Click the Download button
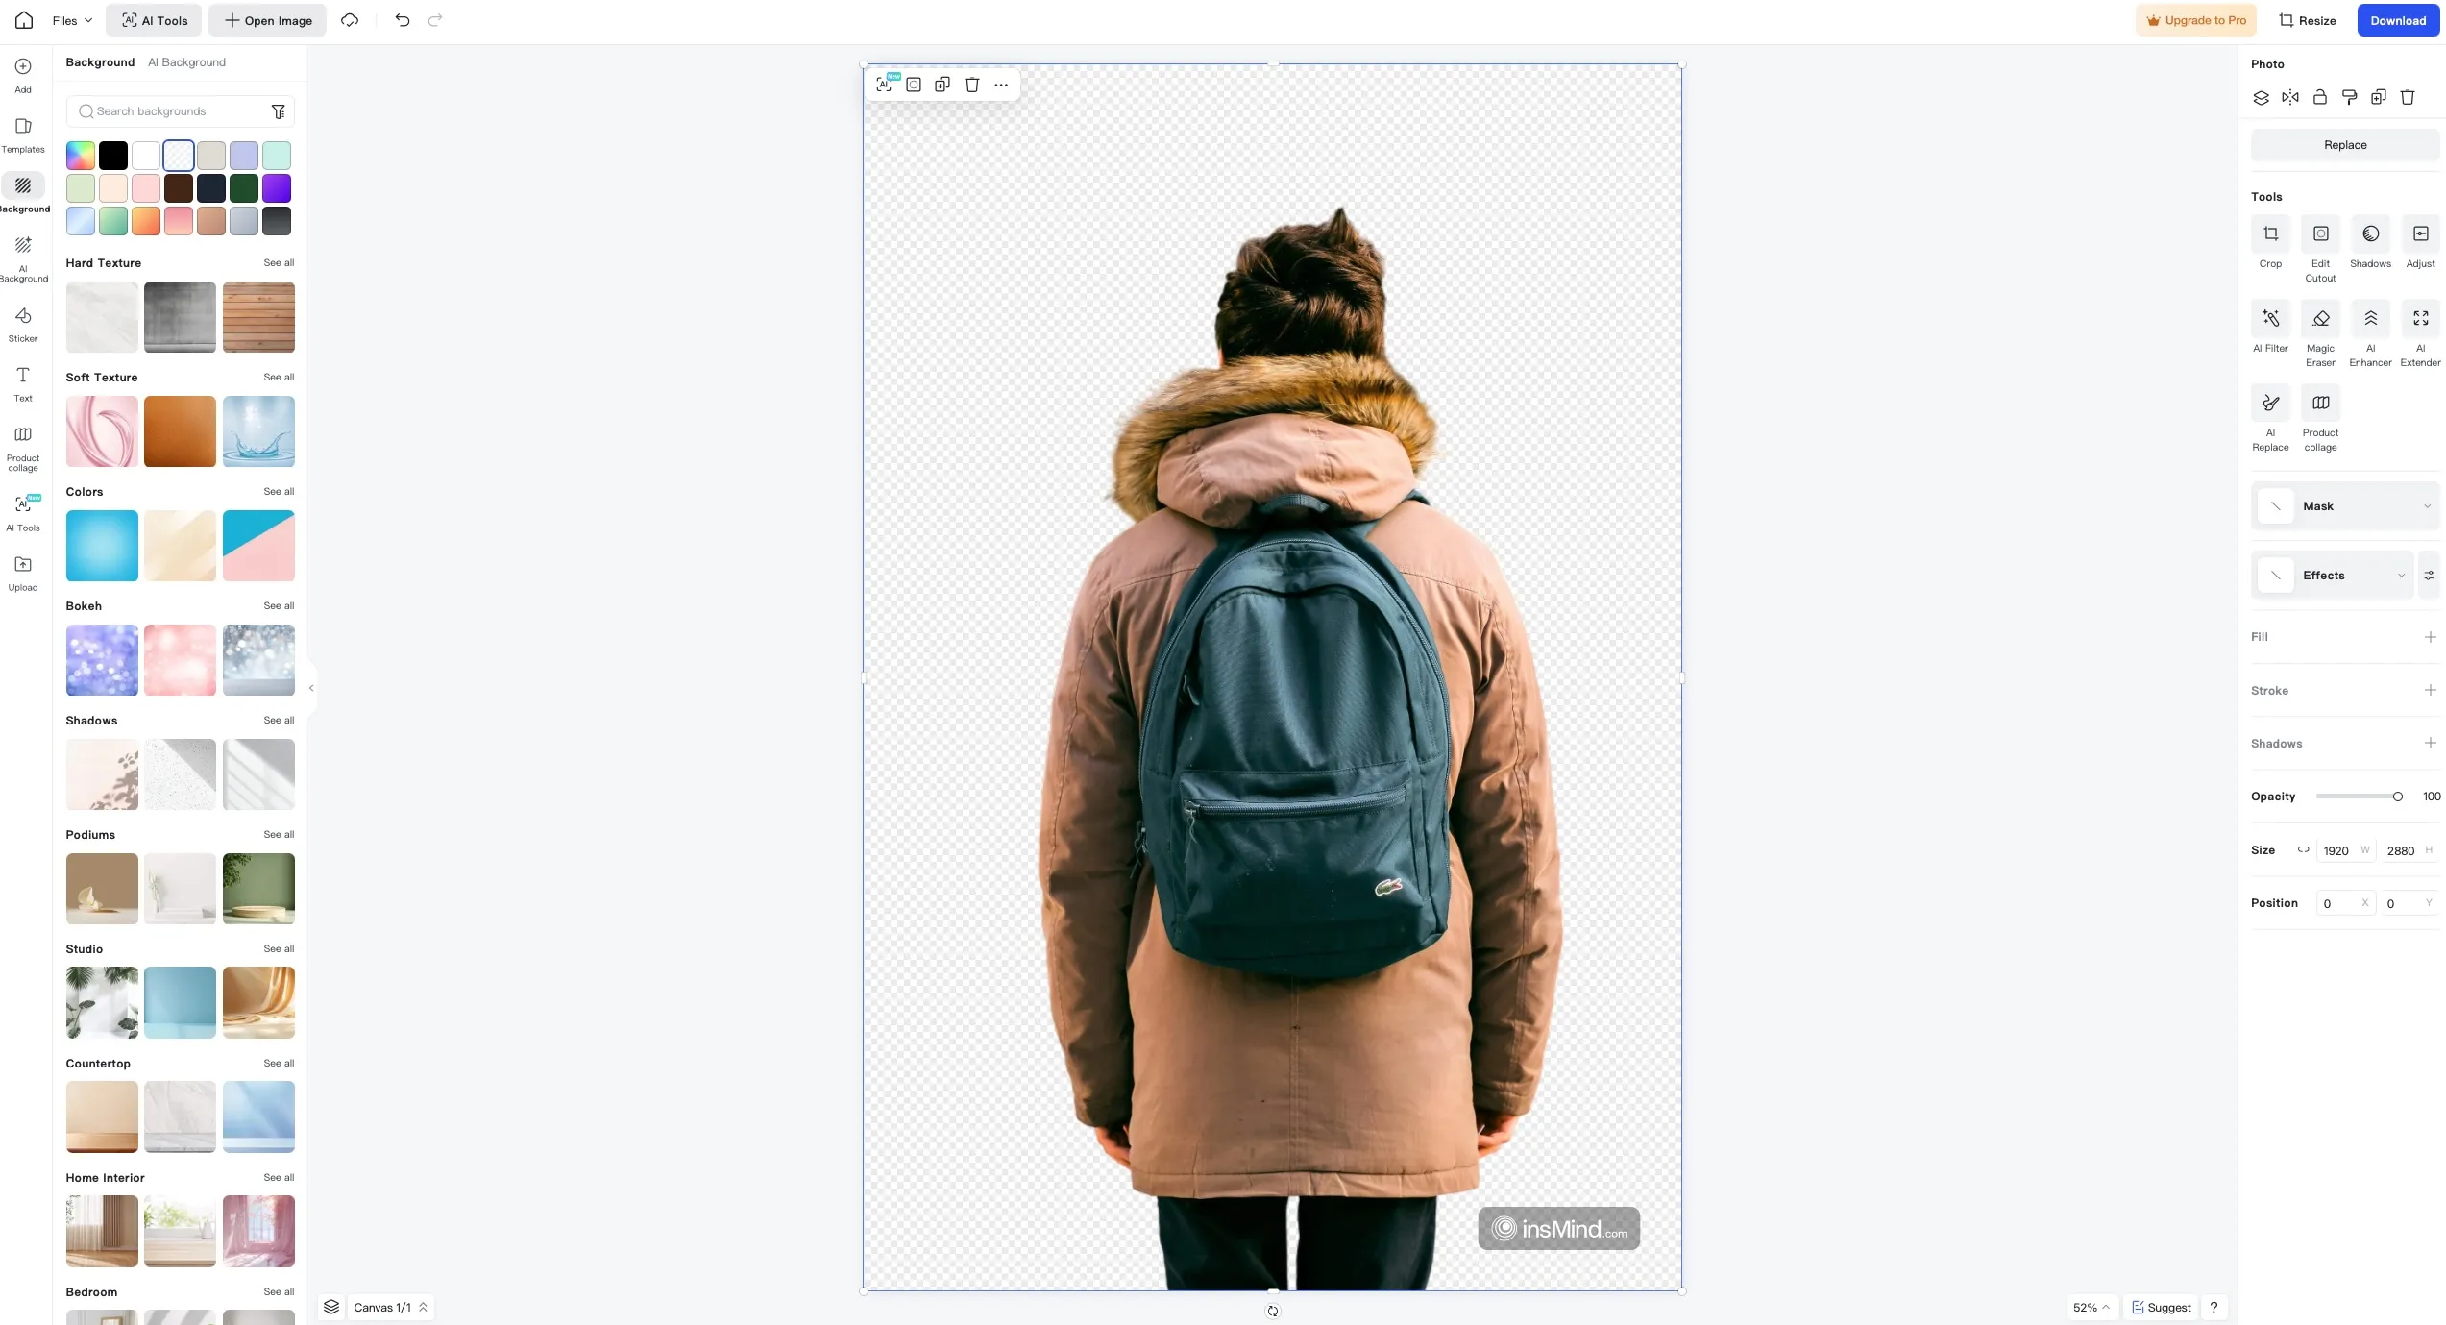Image resolution: width=2446 pixels, height=1325 pixels. 2399,19
